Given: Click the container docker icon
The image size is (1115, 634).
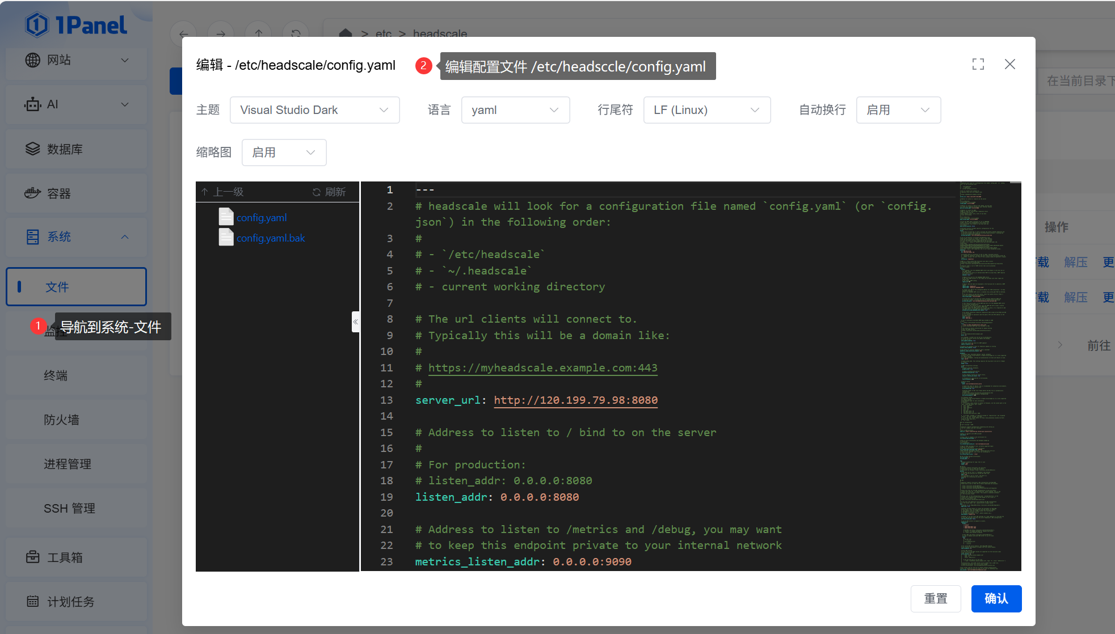Looking at the screenshot, I should (x=33, y=193).
